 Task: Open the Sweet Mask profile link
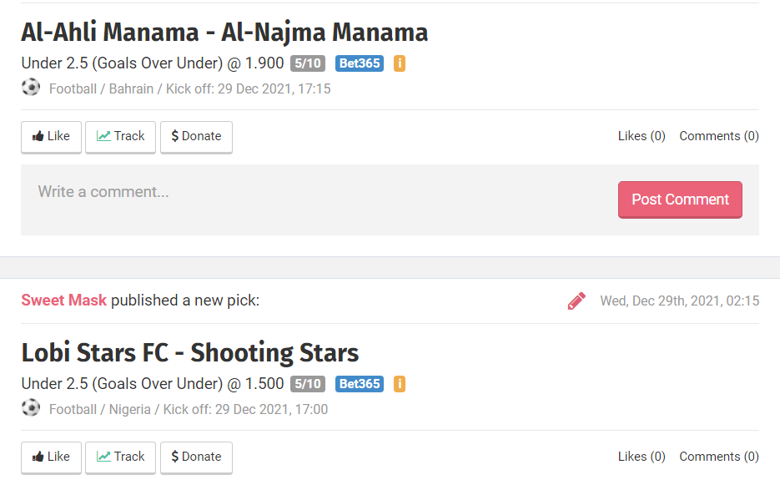tap(64, 301)
